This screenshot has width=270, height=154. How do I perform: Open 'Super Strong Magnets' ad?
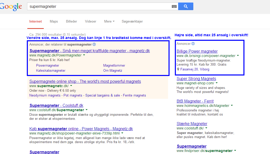[196, 79]
